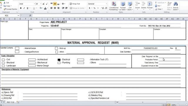Image resolution: width=188 pixels, height=106 pixels.
Task: Open Font group dialog launcher
Action: click(x=48, y=12)
